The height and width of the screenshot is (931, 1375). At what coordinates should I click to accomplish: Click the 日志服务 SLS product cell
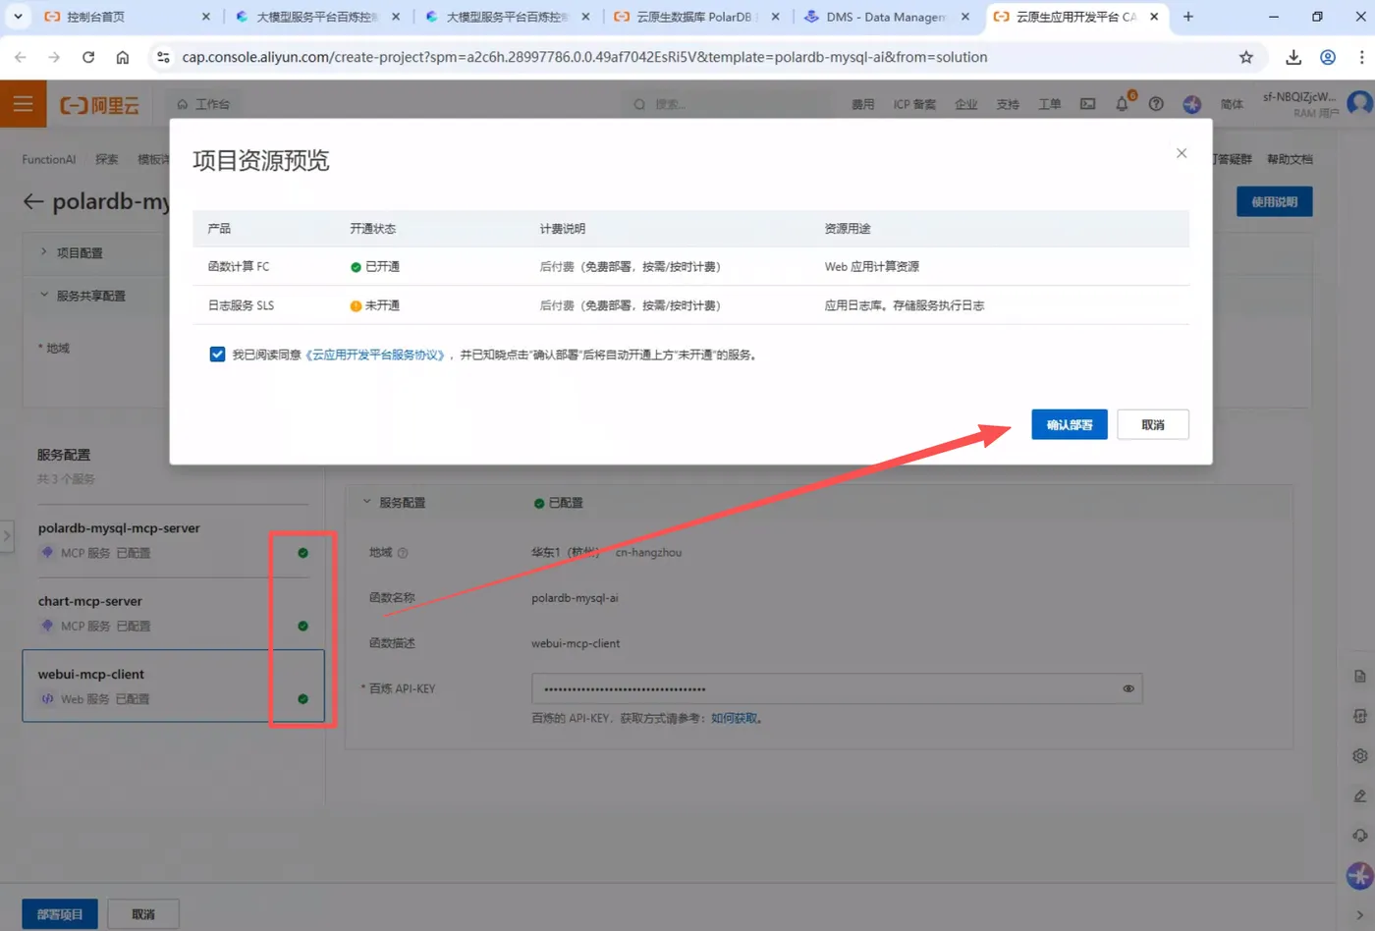click(x=241, y=305)
